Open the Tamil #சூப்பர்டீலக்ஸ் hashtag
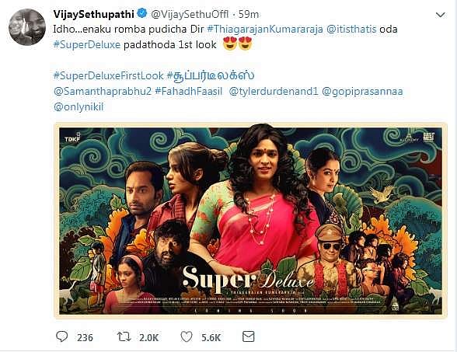 click(211, 76)
